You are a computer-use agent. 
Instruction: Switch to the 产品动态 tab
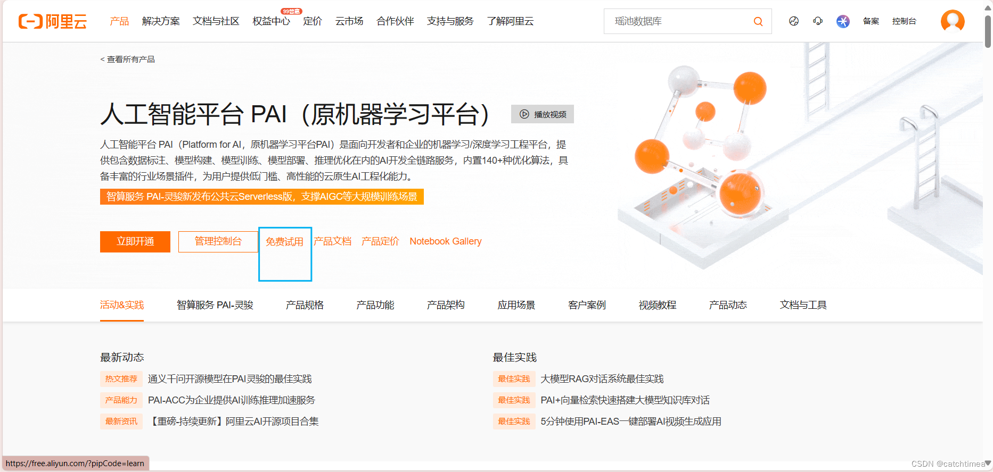tap(728, 305)
